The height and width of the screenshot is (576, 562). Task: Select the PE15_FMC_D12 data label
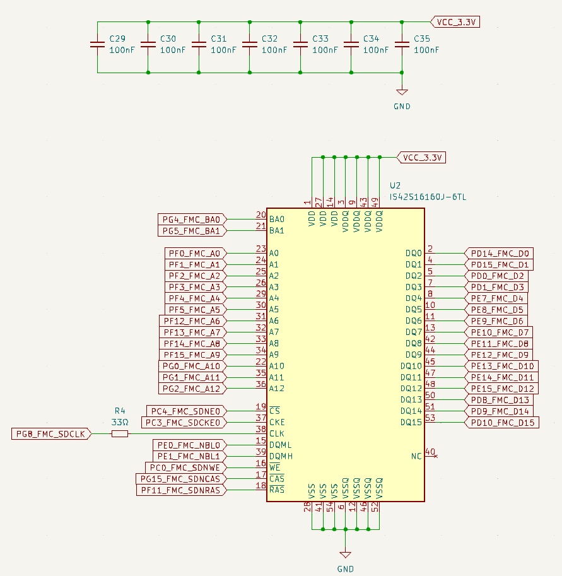click(502, 389)
